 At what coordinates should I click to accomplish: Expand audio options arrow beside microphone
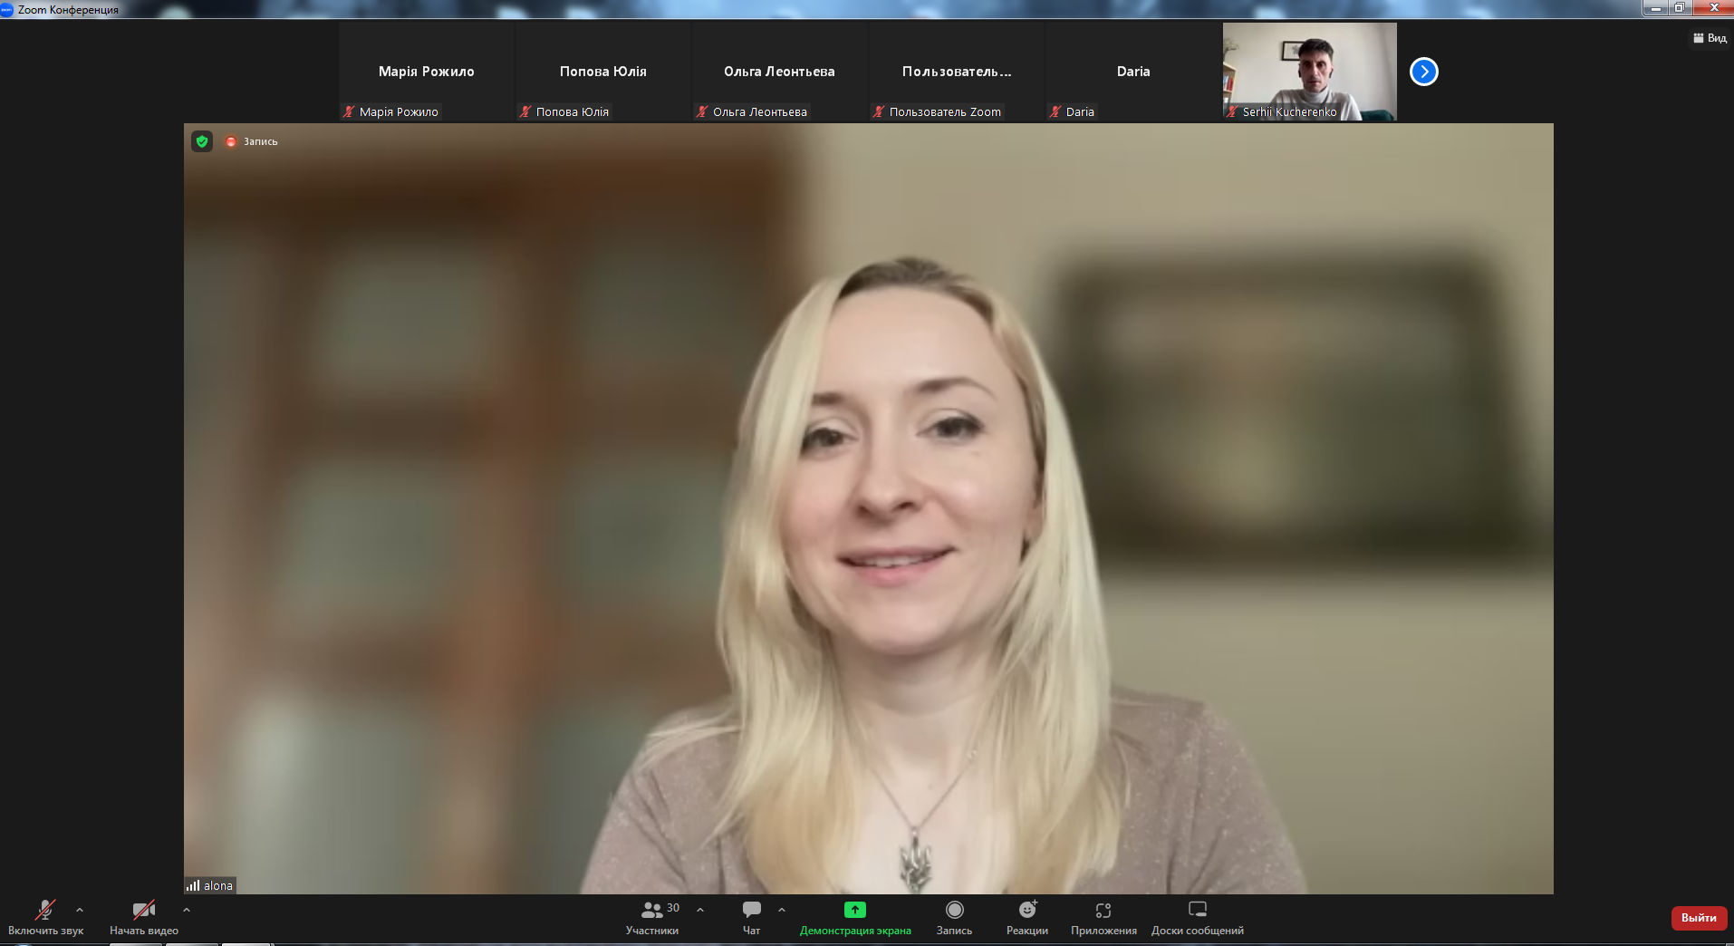point(80,910)
